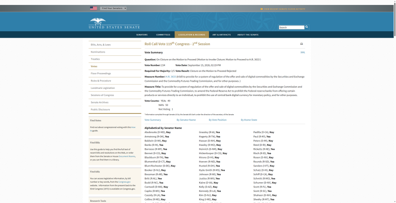Image resolution: width=396 pixels, height=203 pixels.
Task: Open the Art & Artifacts menu
Action: click(x=221, y=35)
